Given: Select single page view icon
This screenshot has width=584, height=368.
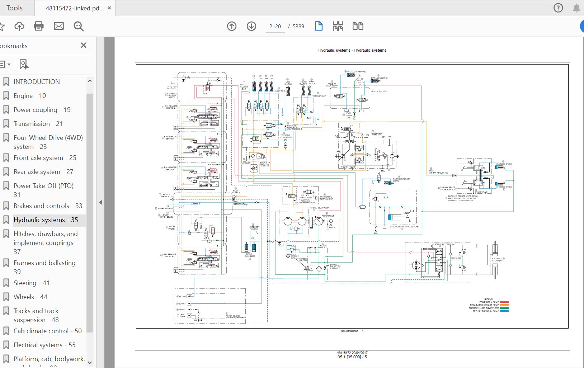Looking at the screenshot, I should pos(319,26).
